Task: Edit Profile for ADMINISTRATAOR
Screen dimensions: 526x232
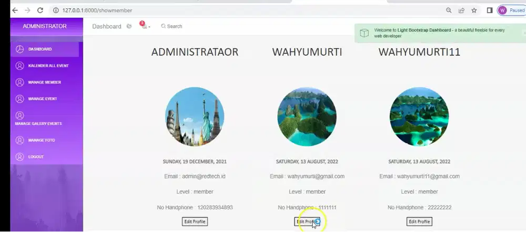Action: (x=195, y=221)
